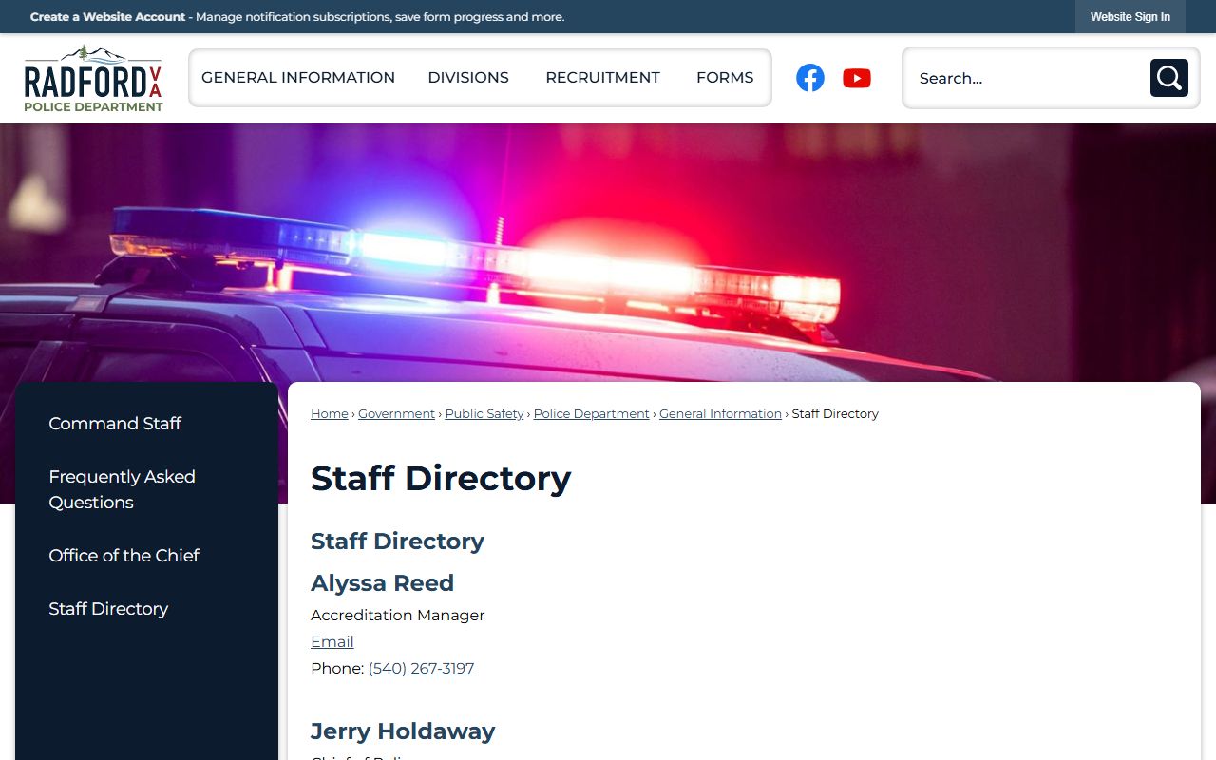Click the Accreditation Manager title text

tap(398, 616)
